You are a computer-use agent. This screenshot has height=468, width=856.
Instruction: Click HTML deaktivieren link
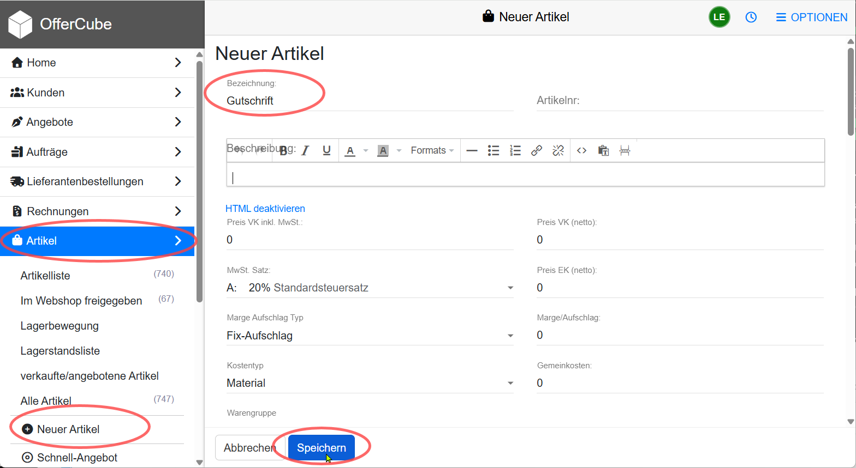pyautogui.click(x=265, y=209)
